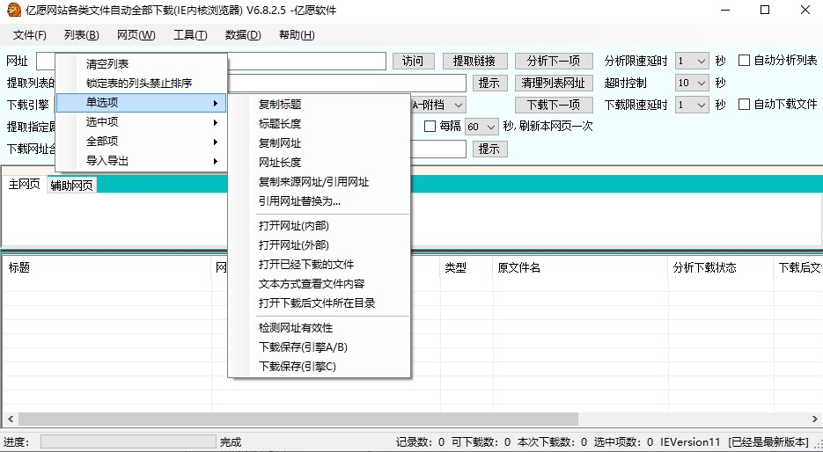Screen dimensions: 823x452
Task: Choose 清空列表 from the menu
Action: 142,64
